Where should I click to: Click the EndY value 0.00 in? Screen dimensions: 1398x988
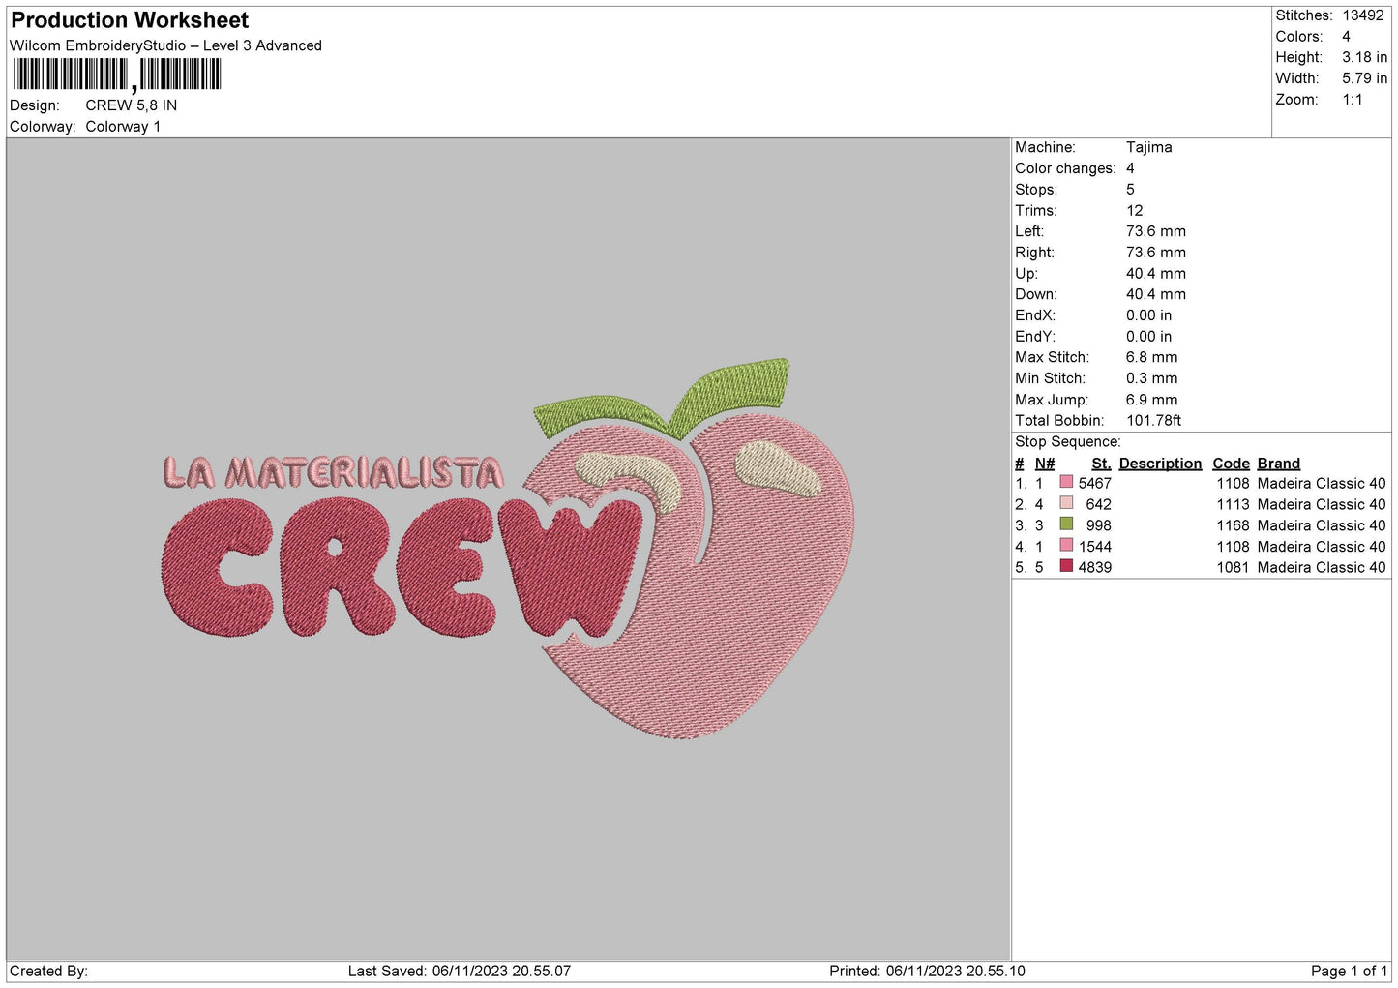pos(1148,337)
